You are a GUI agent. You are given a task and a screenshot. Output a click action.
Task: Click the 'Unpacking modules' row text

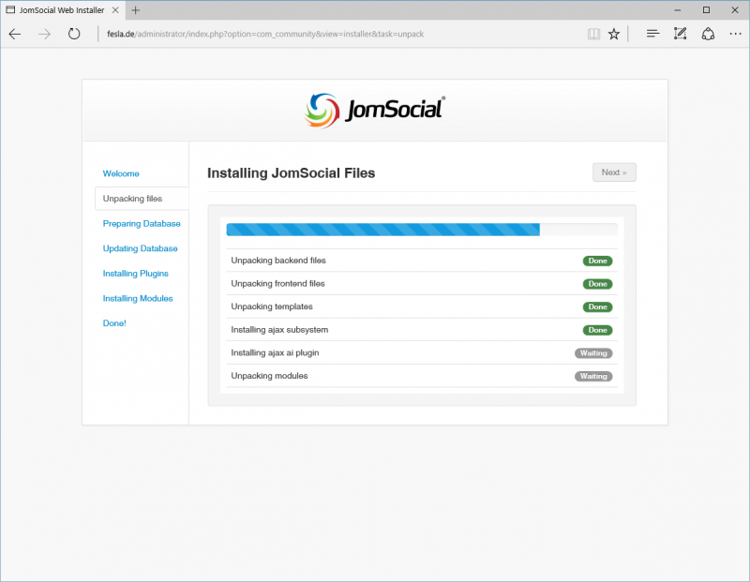click(269, 376)
